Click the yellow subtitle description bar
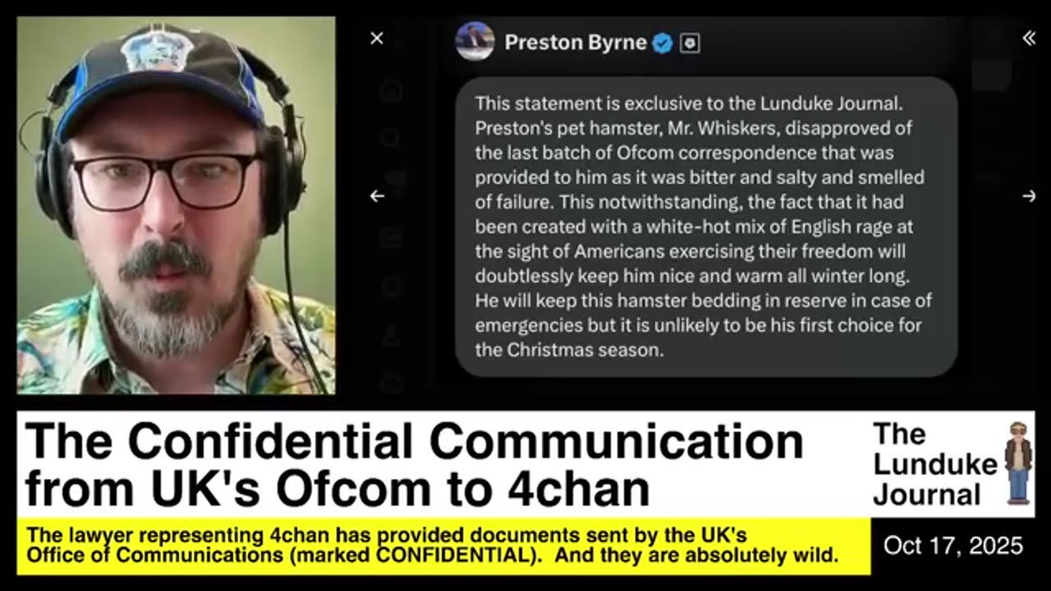Screen dimensions: 1051x591 [443, 546]
